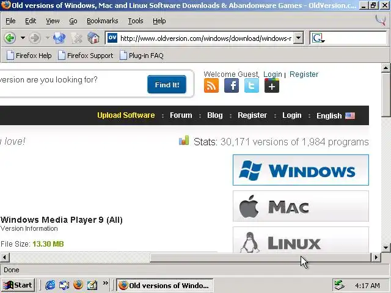Image resolution: width=391 pixels, height=293 pixels.
Task: Open the Plug-in FAQ bookmark
Action: [142, 56]
